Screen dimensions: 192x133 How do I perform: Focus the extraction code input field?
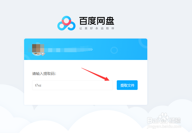coord(73,85)
